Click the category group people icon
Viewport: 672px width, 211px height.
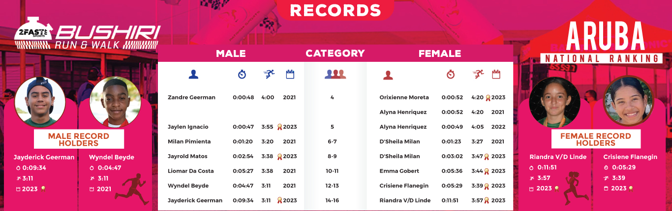pyautogui.click(x=335, y=75)
